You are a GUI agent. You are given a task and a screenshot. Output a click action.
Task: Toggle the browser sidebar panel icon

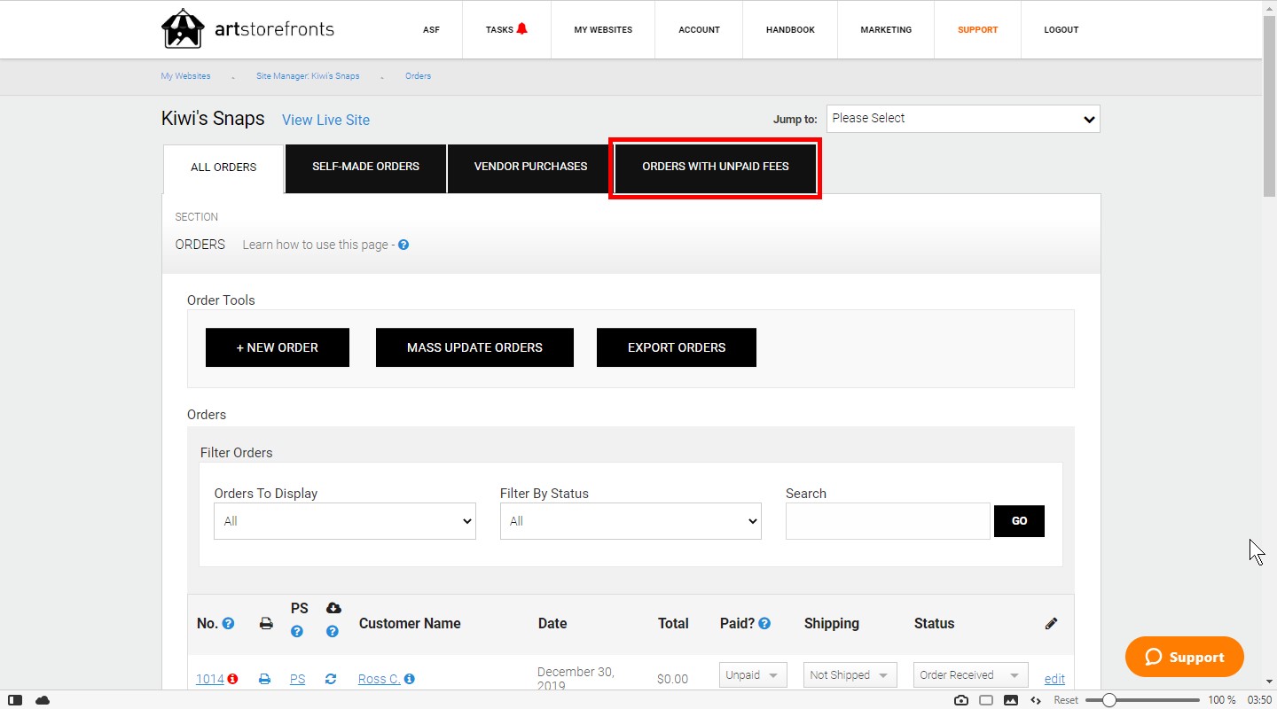coord(15,700)
